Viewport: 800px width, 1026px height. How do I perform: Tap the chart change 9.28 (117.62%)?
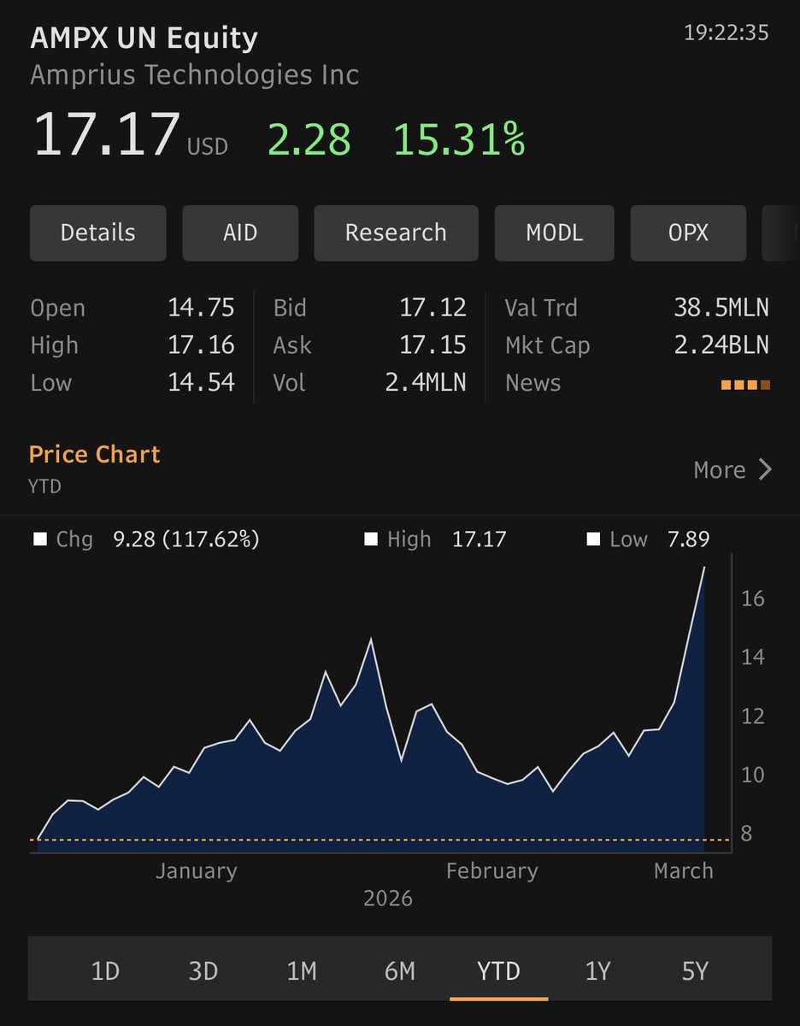pos(185,540)
